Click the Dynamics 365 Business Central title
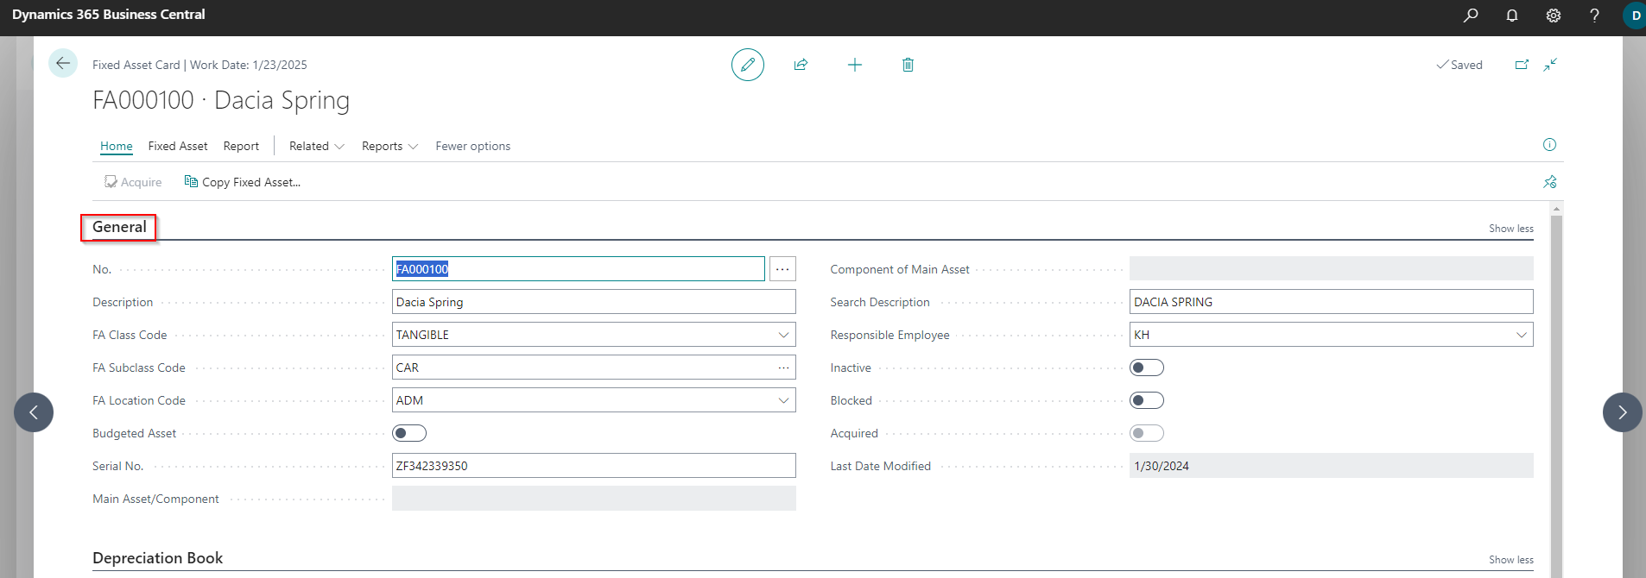This screenshot has height=578, width=1646. [109, 15]
